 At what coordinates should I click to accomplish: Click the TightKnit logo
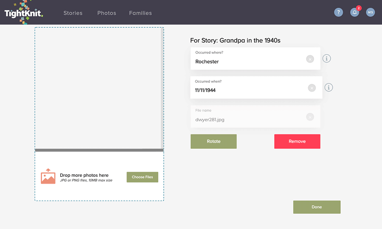coord(24,13)
